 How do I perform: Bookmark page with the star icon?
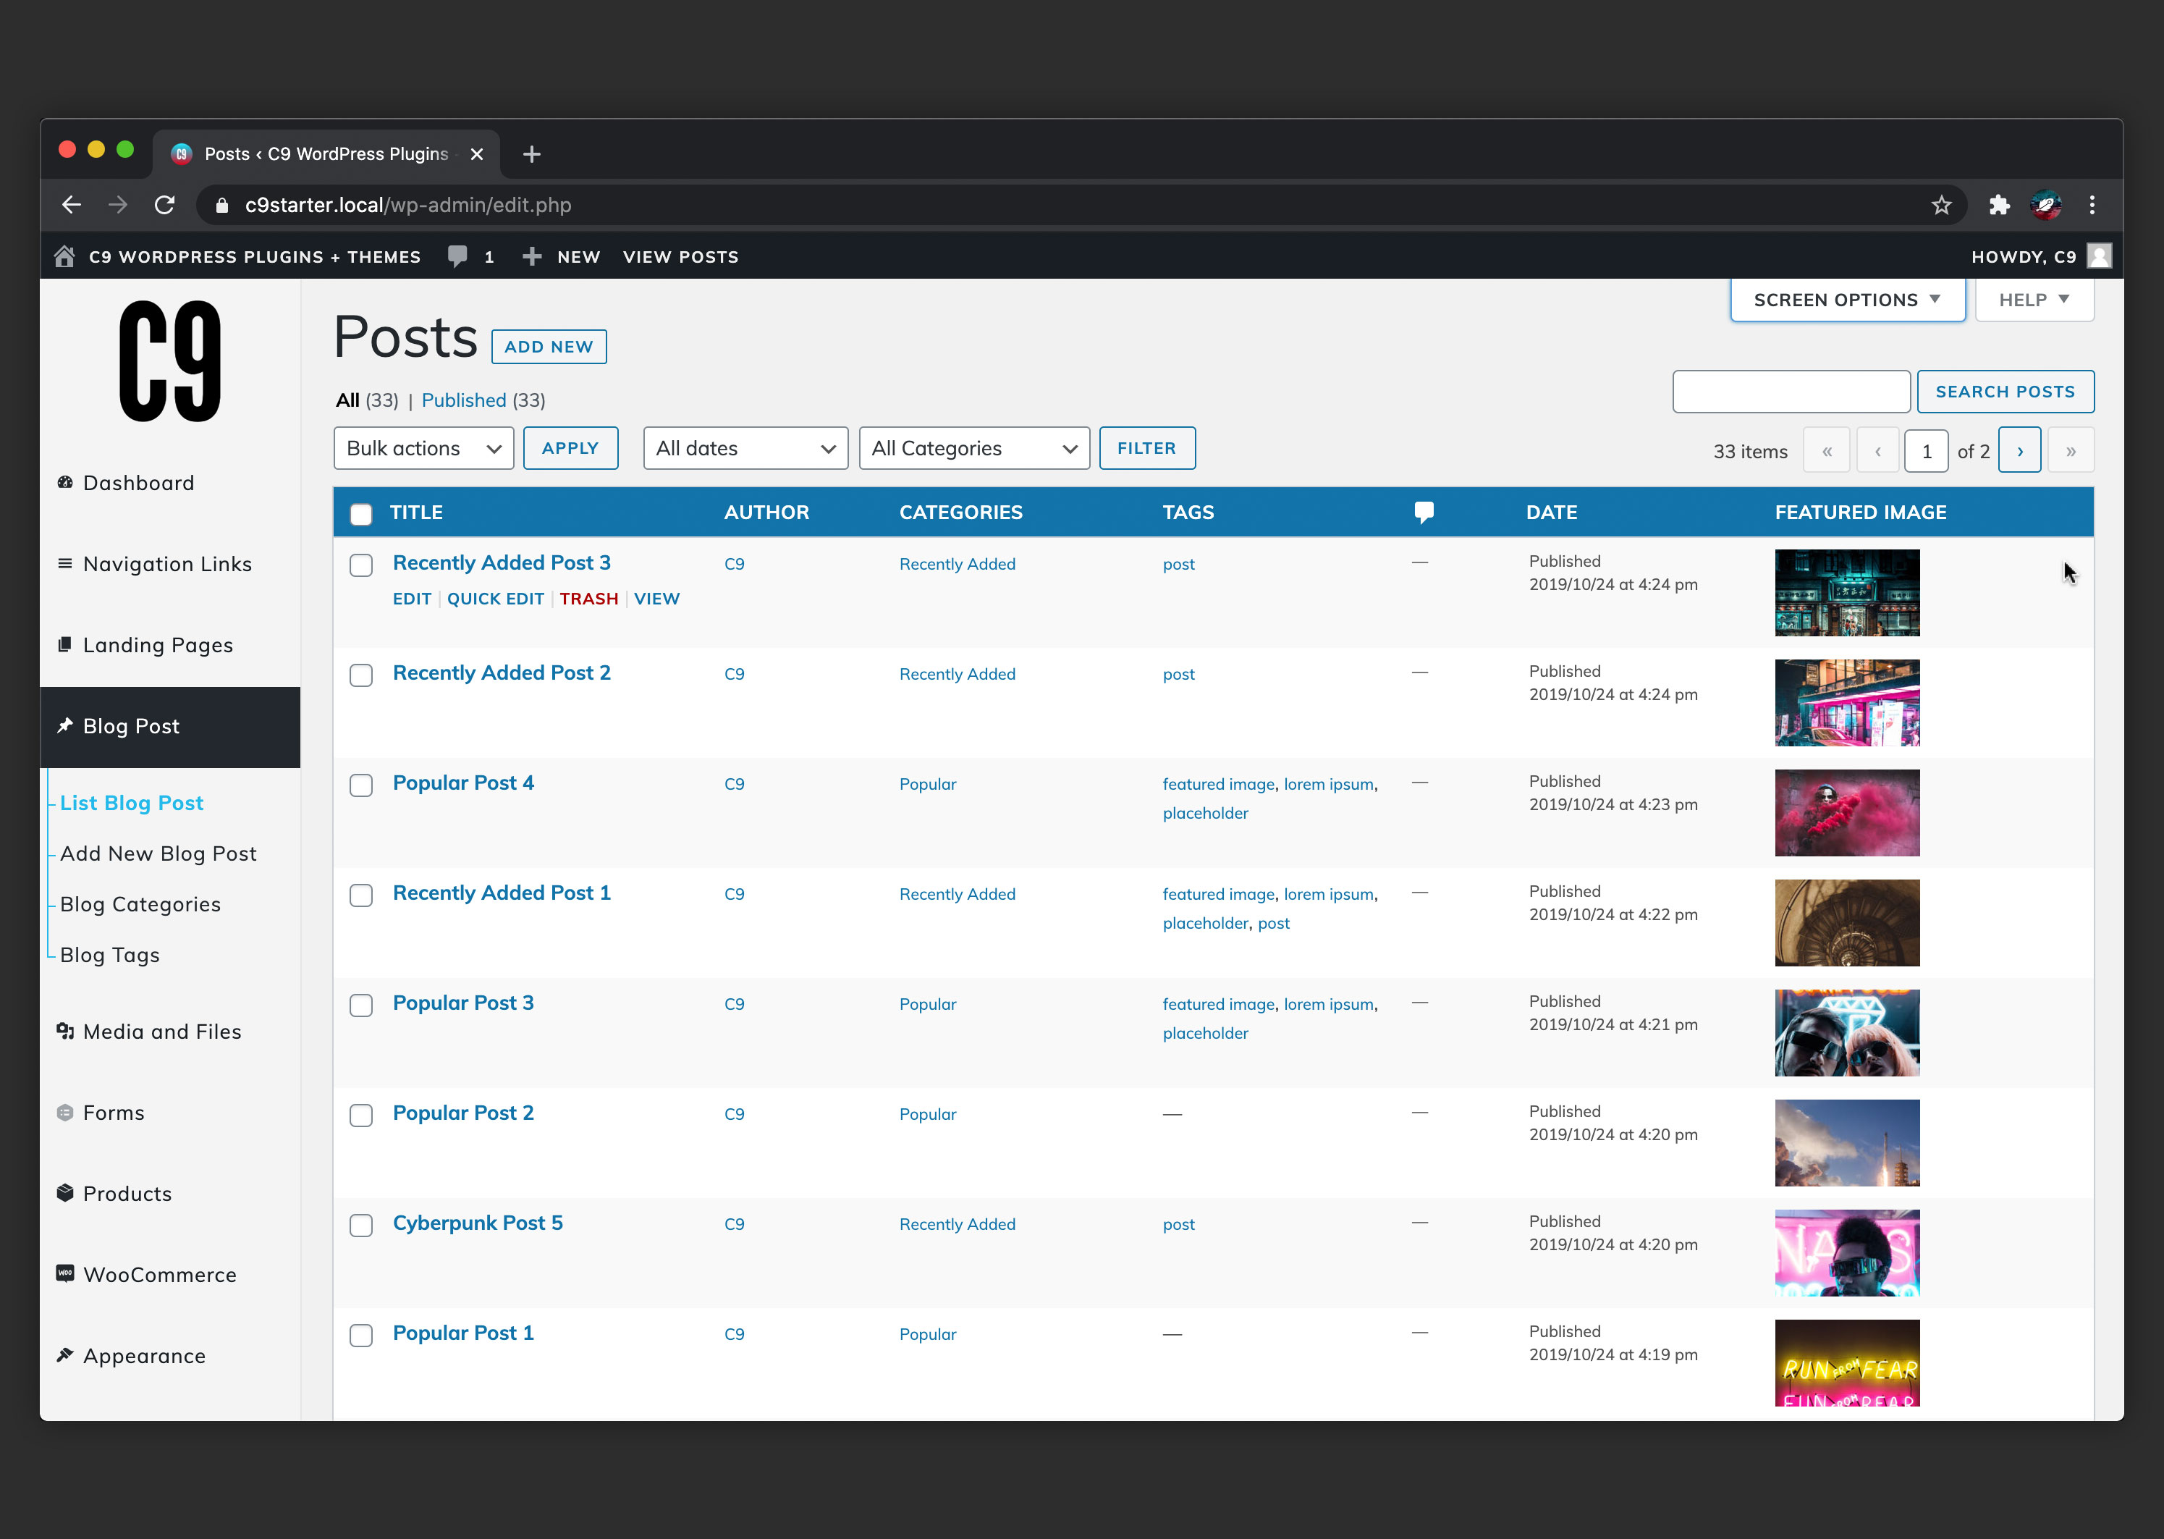coord(1941,205)
